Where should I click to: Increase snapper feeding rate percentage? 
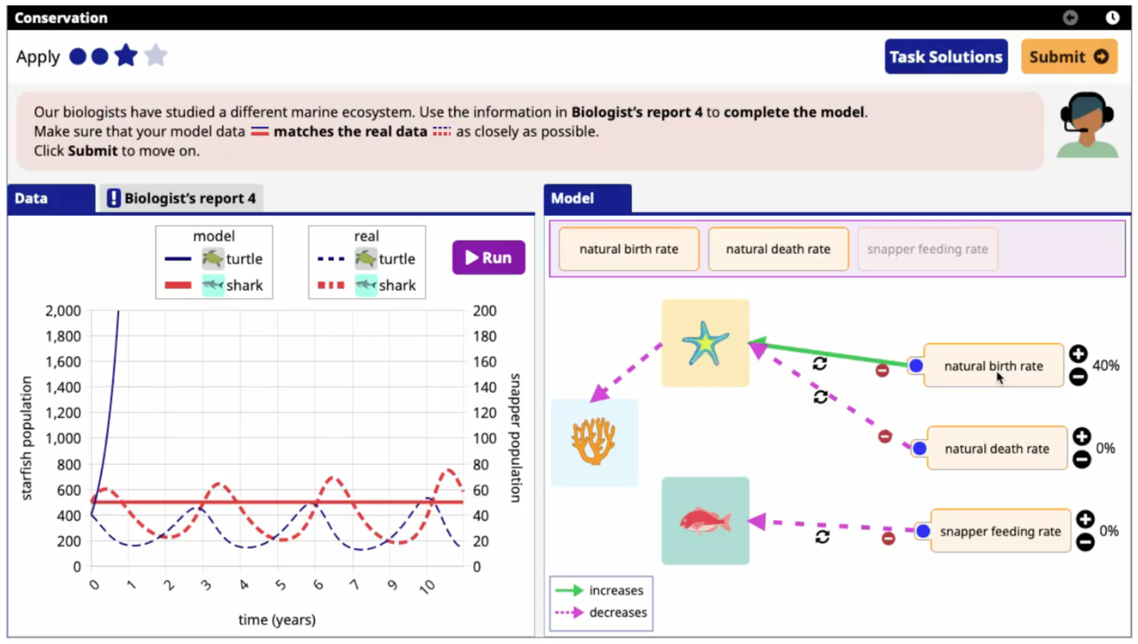tap(1085, 520)
